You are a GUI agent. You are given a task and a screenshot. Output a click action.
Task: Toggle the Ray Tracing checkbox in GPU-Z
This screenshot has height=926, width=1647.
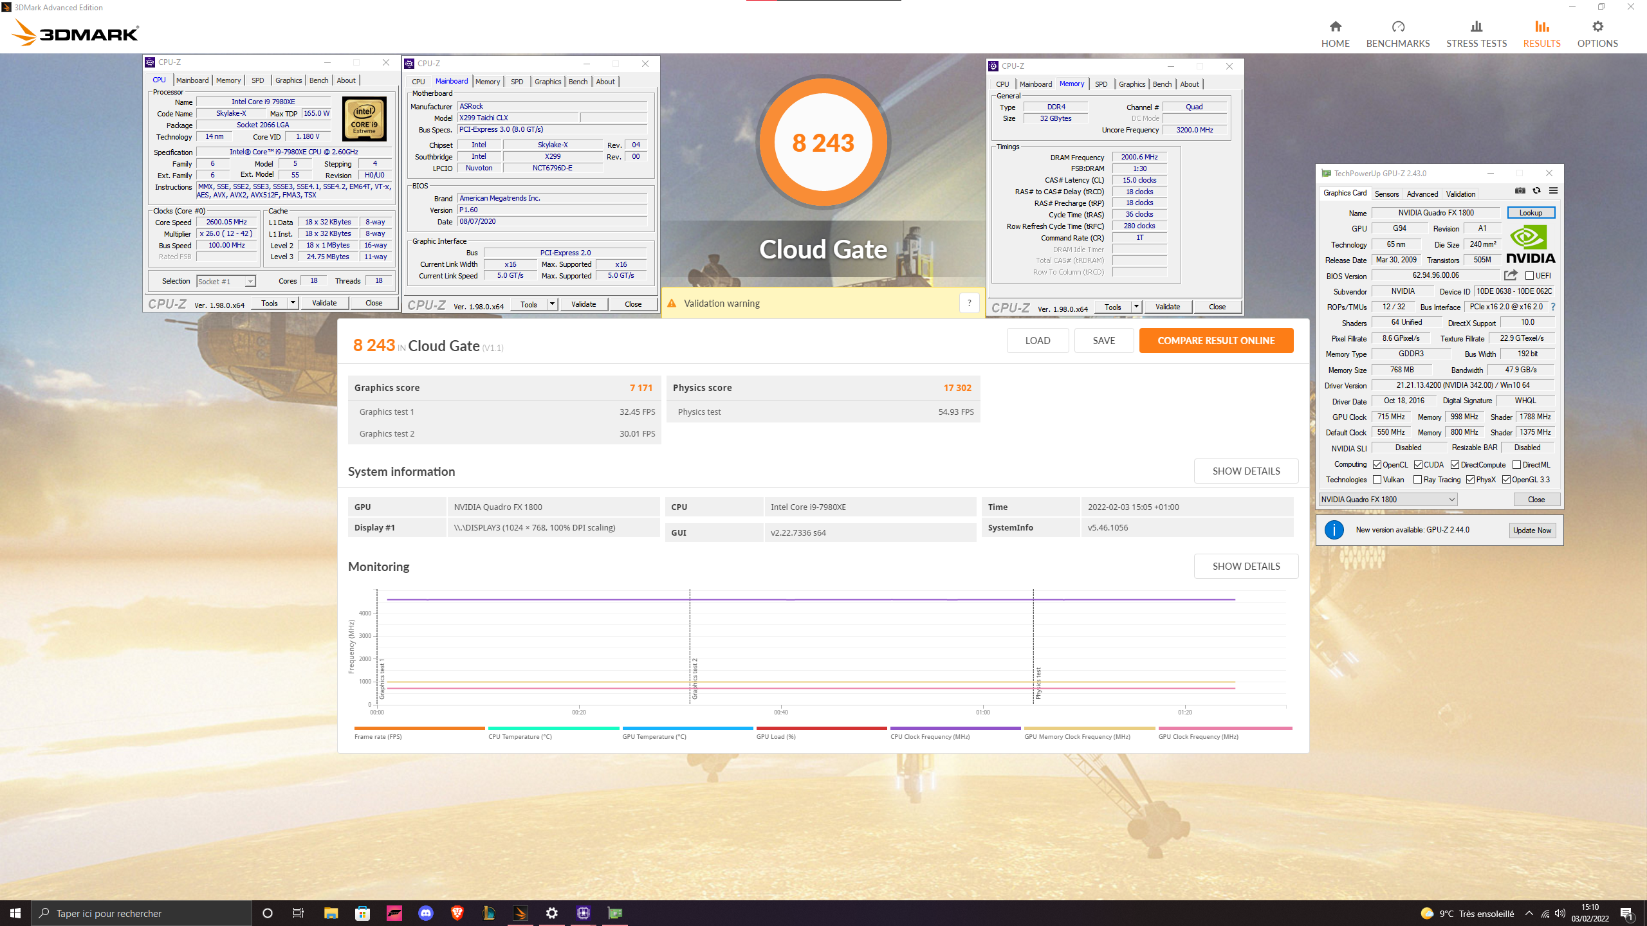click(x=1417, y=480)
